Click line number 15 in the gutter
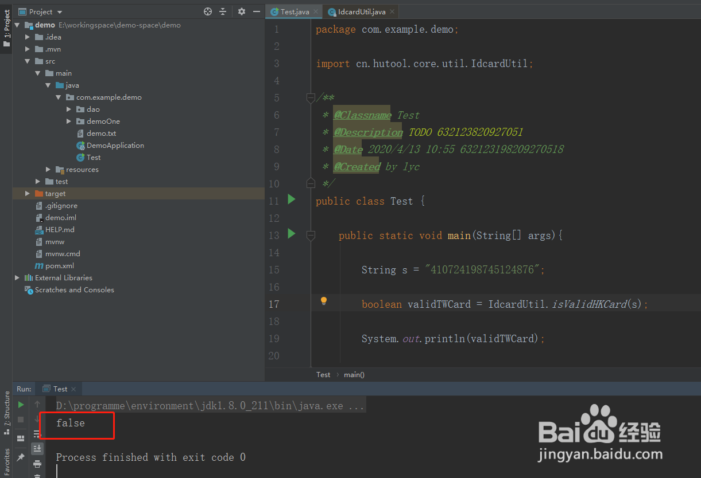Image resolution: width=701 pixels, height=478 pixels. 273,270
